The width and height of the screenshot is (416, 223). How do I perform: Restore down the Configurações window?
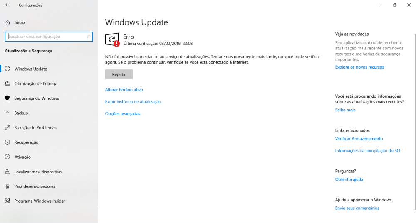(395, 5)
